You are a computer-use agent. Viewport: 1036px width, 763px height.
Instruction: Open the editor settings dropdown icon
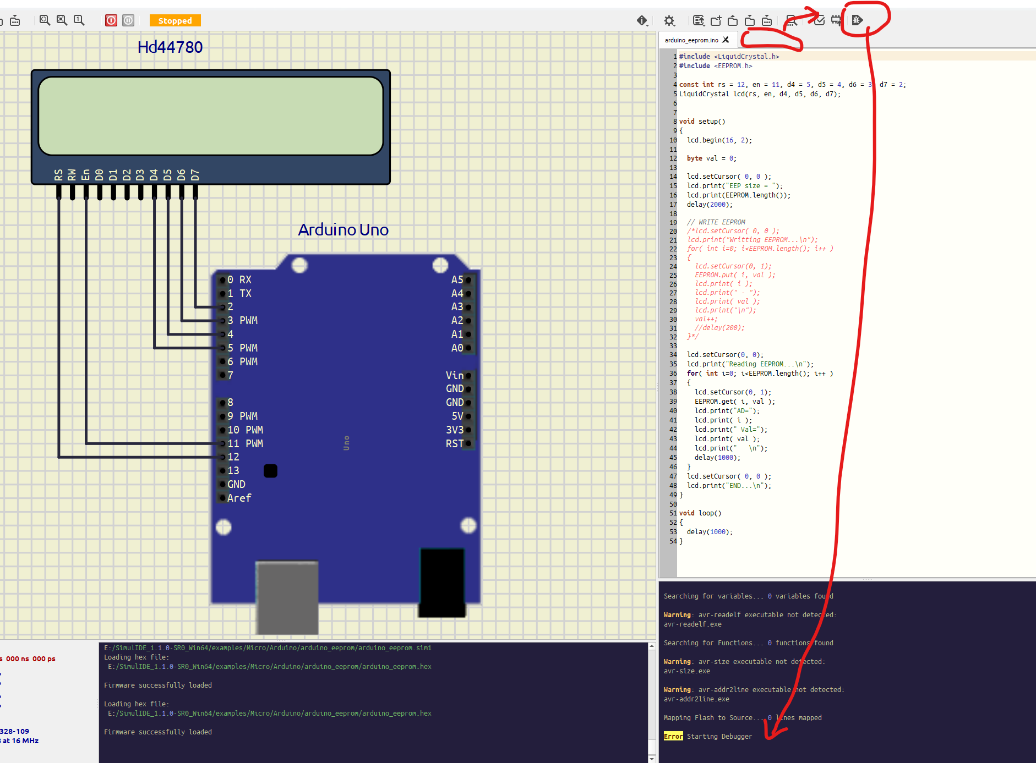(699, 20)
